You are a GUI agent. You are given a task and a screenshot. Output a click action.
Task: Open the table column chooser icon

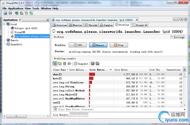[184, 70]
